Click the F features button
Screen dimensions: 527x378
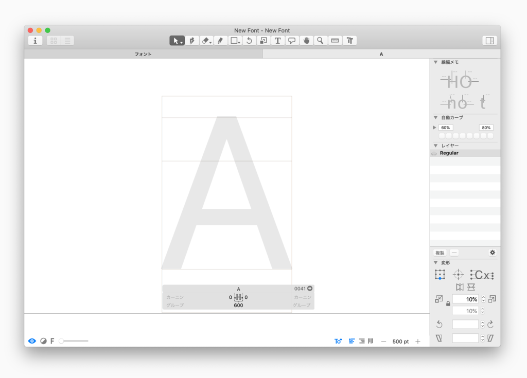[x=52, y=341]
